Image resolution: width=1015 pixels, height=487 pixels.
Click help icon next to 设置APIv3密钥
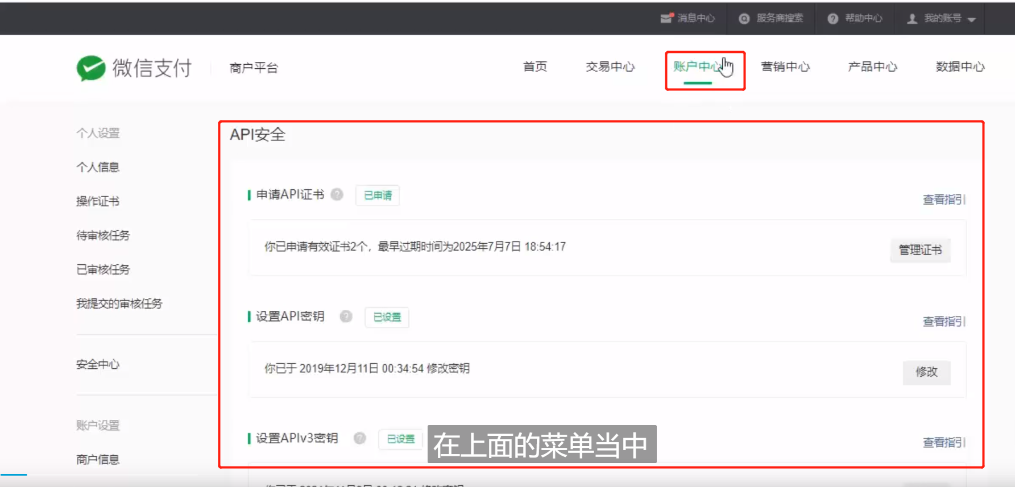359,438
